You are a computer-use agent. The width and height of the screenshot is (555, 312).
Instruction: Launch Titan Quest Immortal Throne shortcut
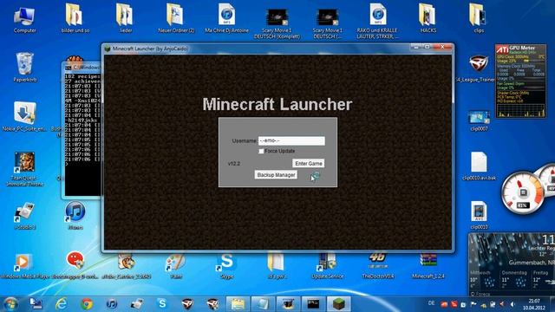pos(24,169)
